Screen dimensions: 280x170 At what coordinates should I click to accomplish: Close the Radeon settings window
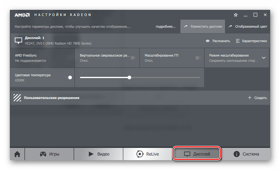tap(265, 15)
